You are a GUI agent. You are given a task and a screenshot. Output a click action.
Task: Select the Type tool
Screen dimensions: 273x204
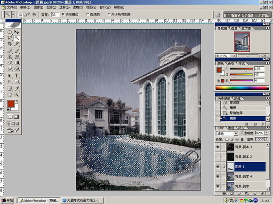click(x=17, y=76)
